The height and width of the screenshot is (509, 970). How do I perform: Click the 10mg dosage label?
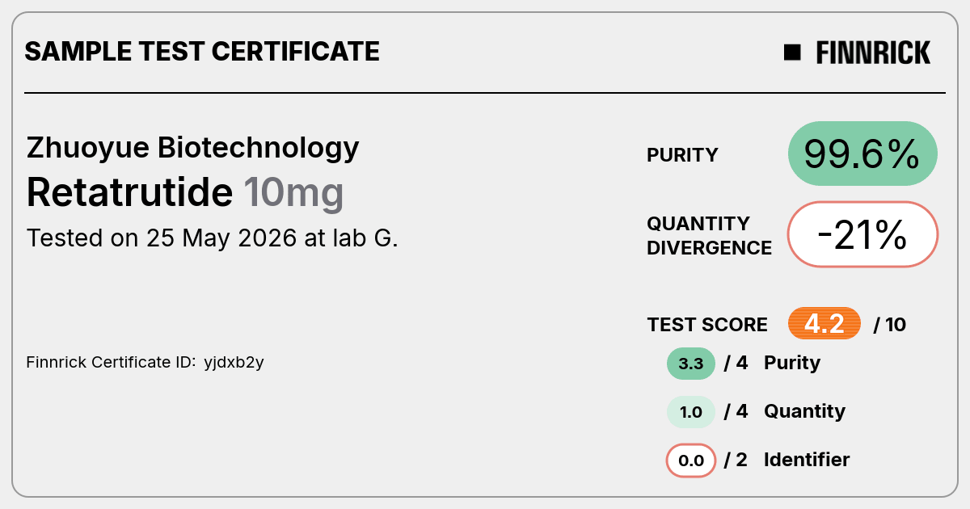pyautogui.click(x=293, y=194)
